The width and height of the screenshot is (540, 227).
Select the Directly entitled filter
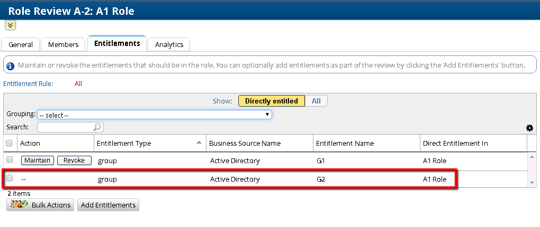click(x=271, y=101)
